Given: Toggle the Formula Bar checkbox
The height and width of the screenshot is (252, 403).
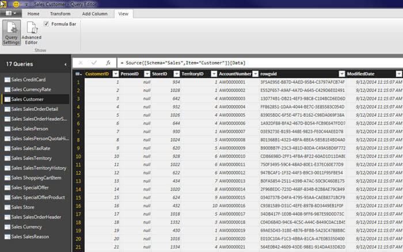Looking at the screenshot, I should point(46,24).
